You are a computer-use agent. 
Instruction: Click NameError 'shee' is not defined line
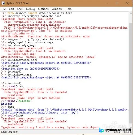31,98
